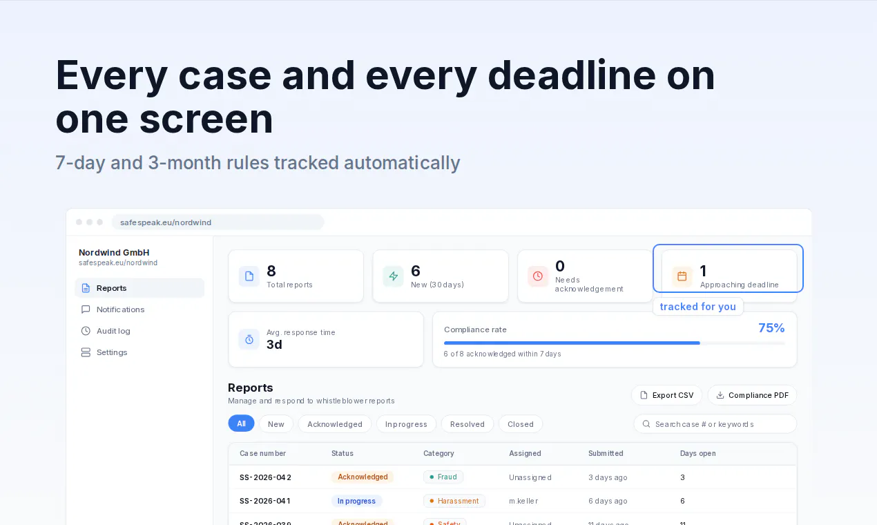Click In progress badge of SS-2026-041
This screenshot has height=525, width=877.
[356, 501]
